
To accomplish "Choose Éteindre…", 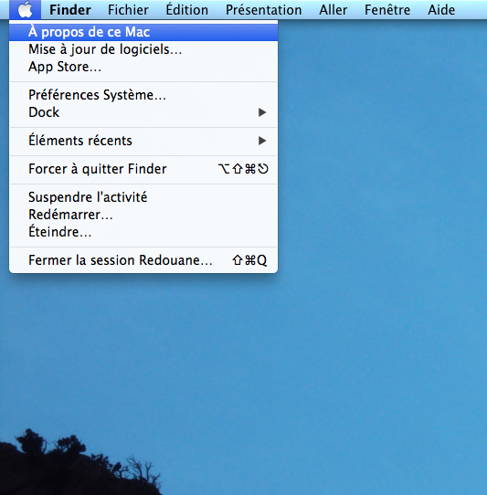I will (143, 232).
